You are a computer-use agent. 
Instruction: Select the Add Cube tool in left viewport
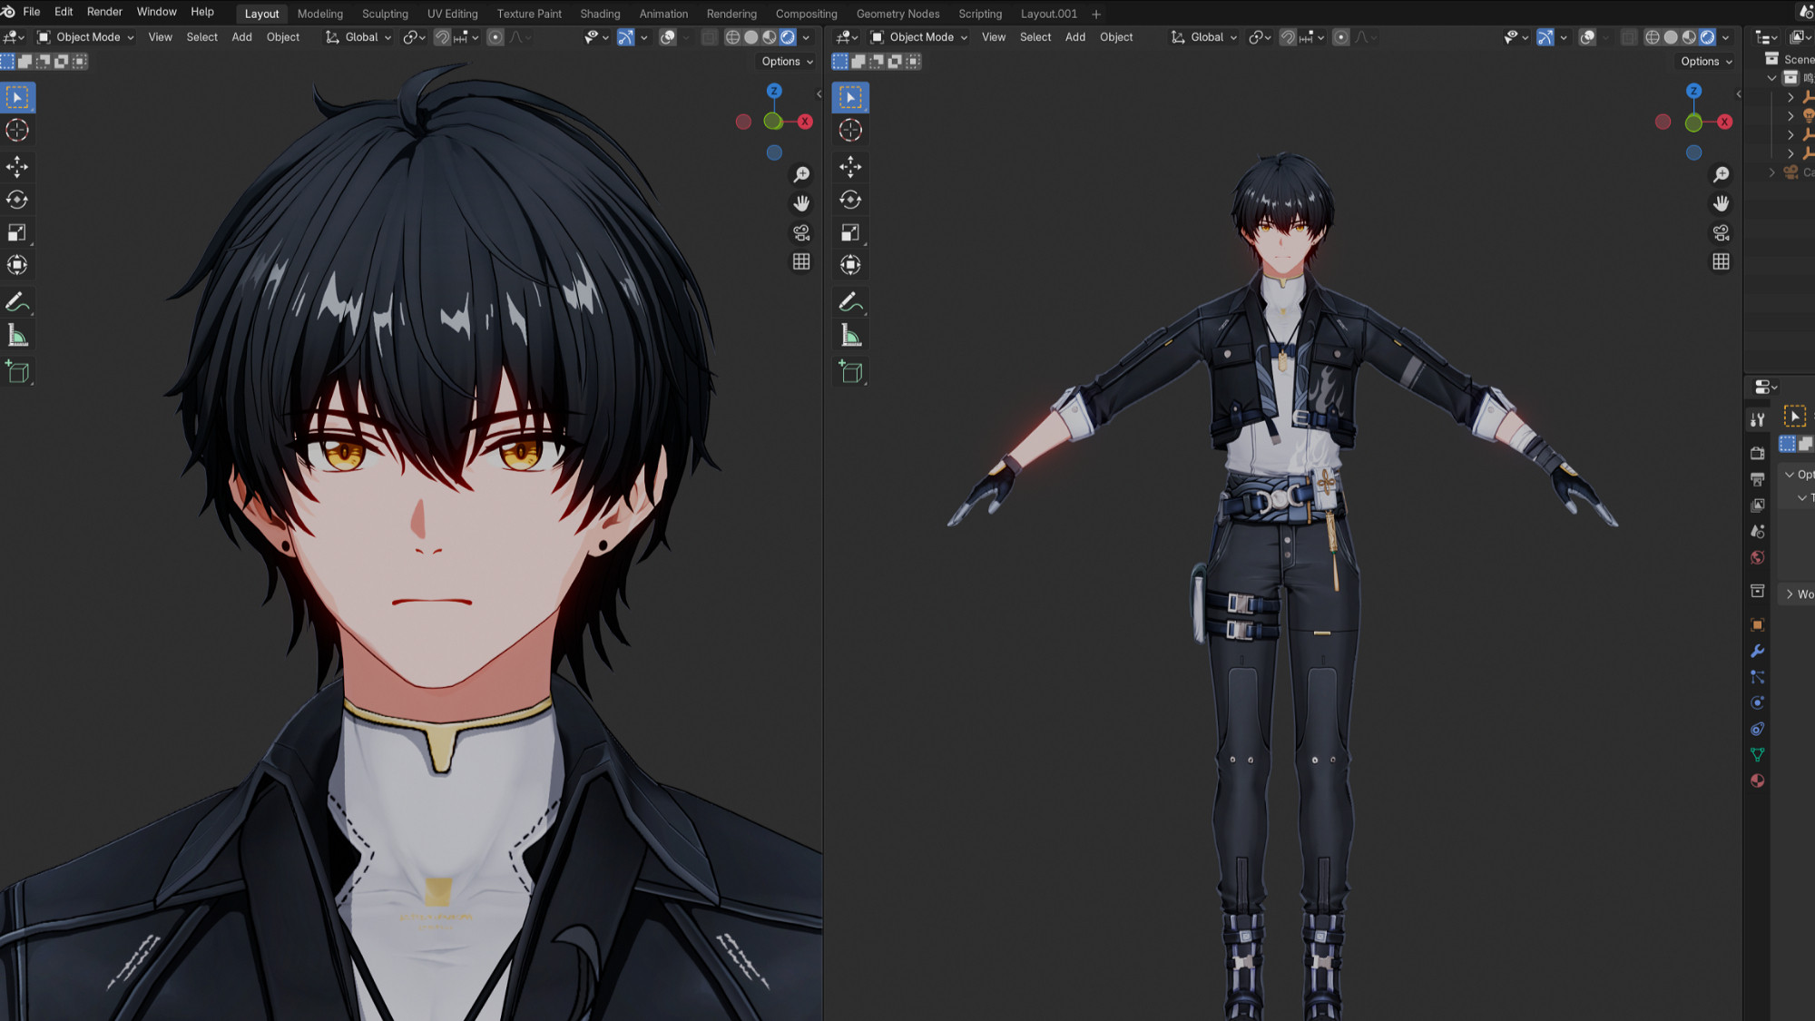click(x=17, y=372)
